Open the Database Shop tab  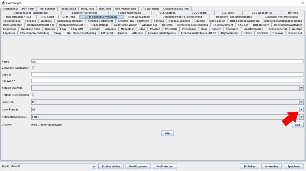coord(31,29)
